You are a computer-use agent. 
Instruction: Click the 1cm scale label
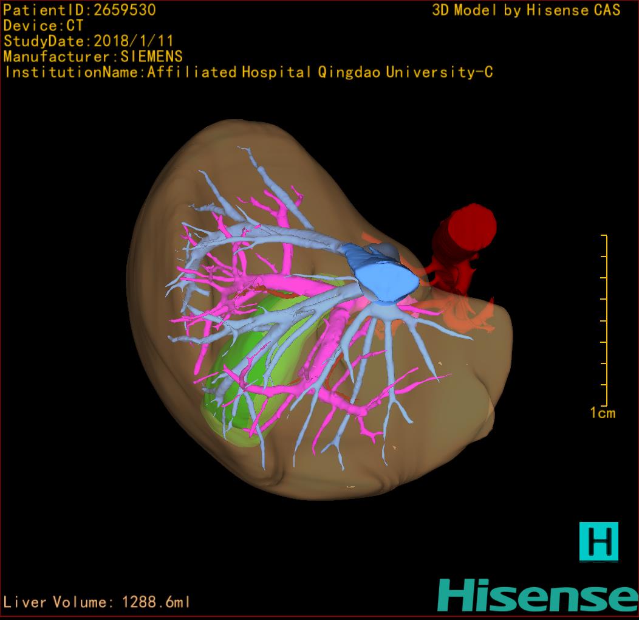602,413
